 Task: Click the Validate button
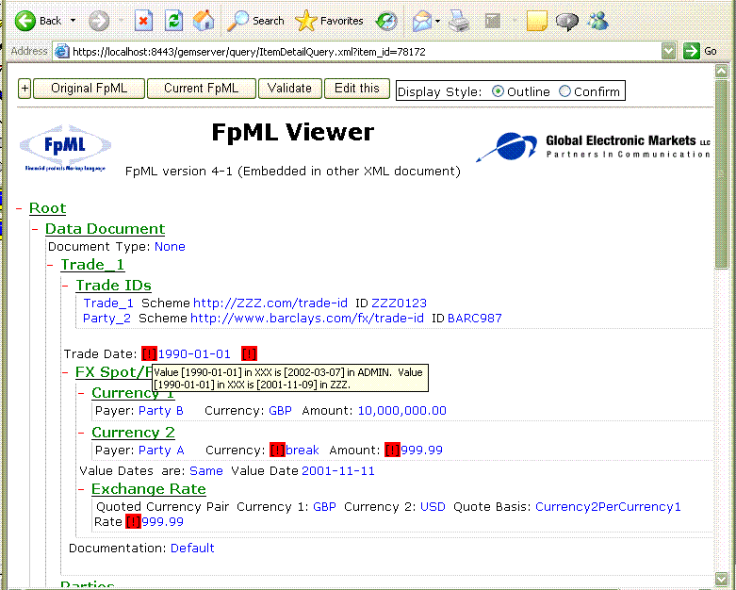click(x=289, y=89)
